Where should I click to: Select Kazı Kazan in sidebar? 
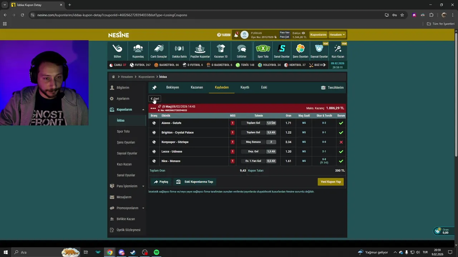point(124,164)
